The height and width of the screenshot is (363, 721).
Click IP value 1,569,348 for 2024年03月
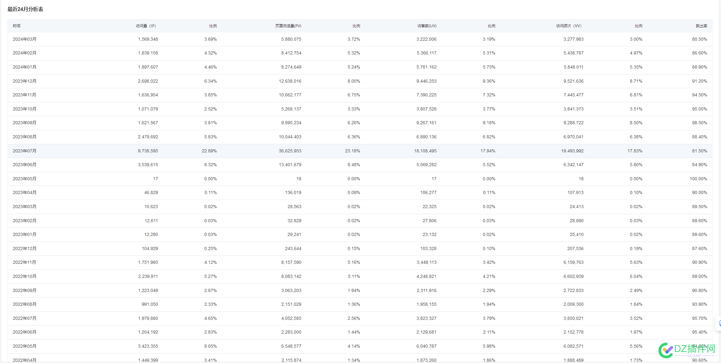coord(148,39)
